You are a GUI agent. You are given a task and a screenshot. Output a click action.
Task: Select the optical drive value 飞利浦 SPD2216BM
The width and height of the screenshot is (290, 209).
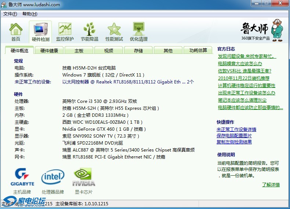pyautogui.click(x=93, y=143)
